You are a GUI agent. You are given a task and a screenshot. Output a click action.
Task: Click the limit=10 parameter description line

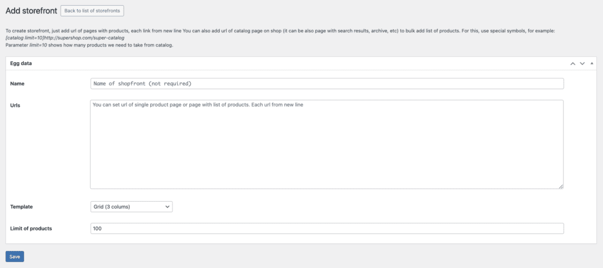81,45
